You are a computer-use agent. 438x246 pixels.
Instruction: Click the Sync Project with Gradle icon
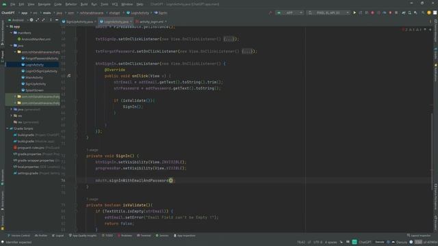(x=404, y=13)
